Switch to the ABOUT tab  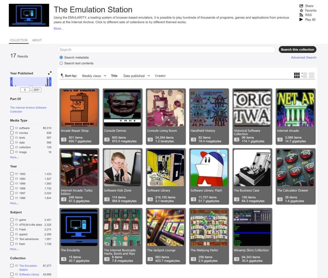click(37, 40)
